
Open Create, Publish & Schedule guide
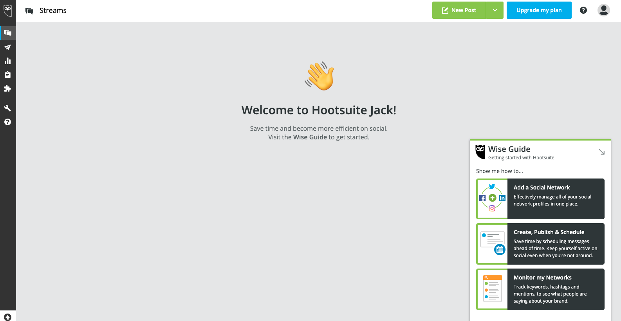point(540,244)
